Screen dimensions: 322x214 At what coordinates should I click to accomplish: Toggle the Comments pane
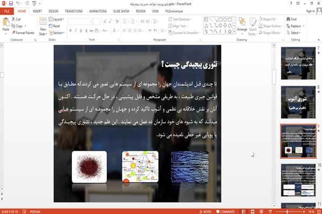click(225, 212)
